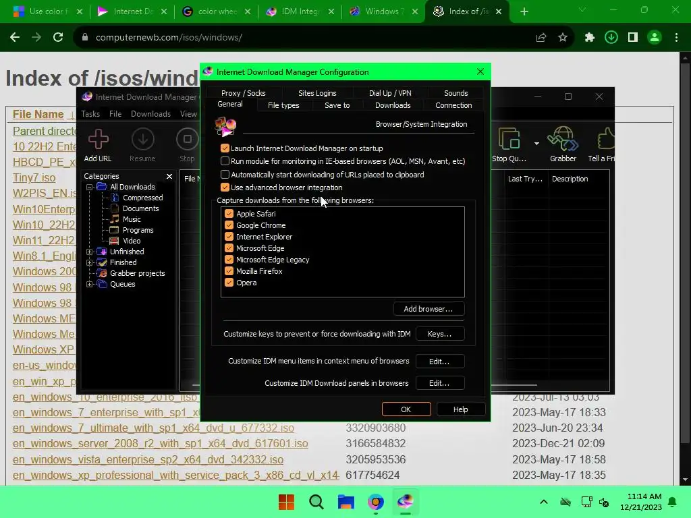Switch to Proxy / Socks tab
The width and height of the screenshot is (691, 518).
point(243,93)
